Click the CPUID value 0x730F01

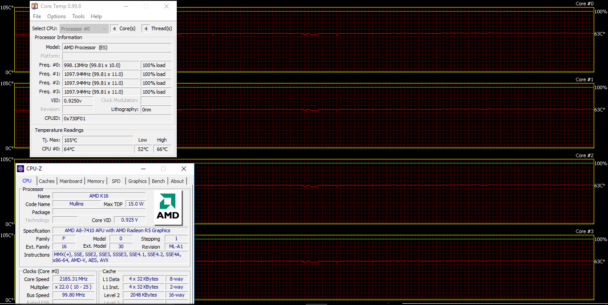pos(117,119)
